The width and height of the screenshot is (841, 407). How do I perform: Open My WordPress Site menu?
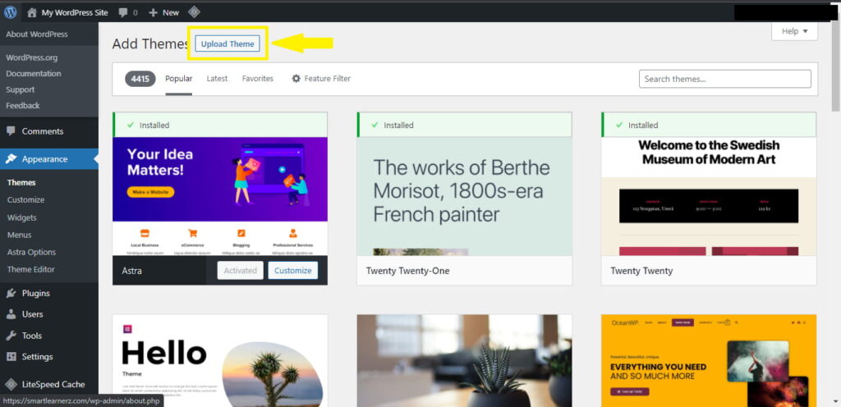tap(67, 12)
